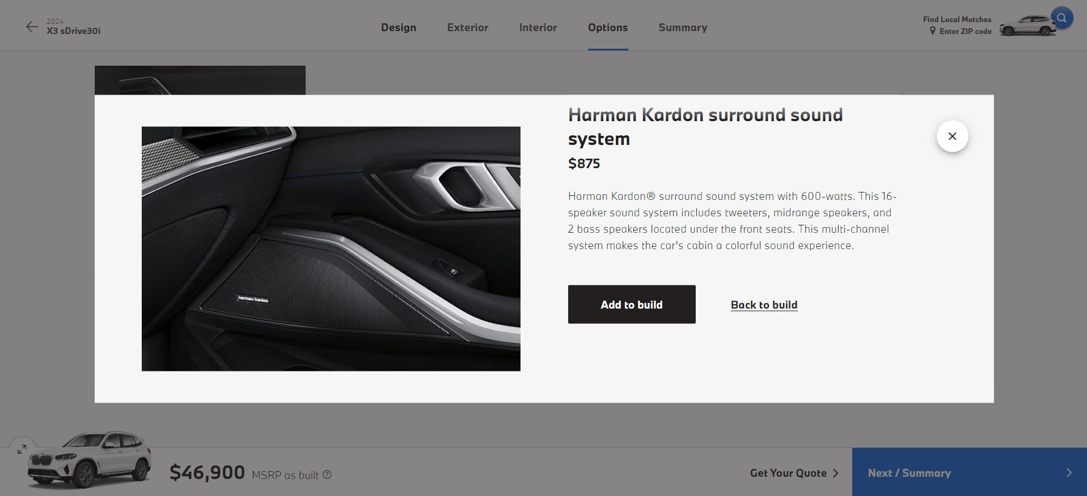Click the 600-watts description paragraph
The height and width of the screenshot is (496, 1087).
733,221
